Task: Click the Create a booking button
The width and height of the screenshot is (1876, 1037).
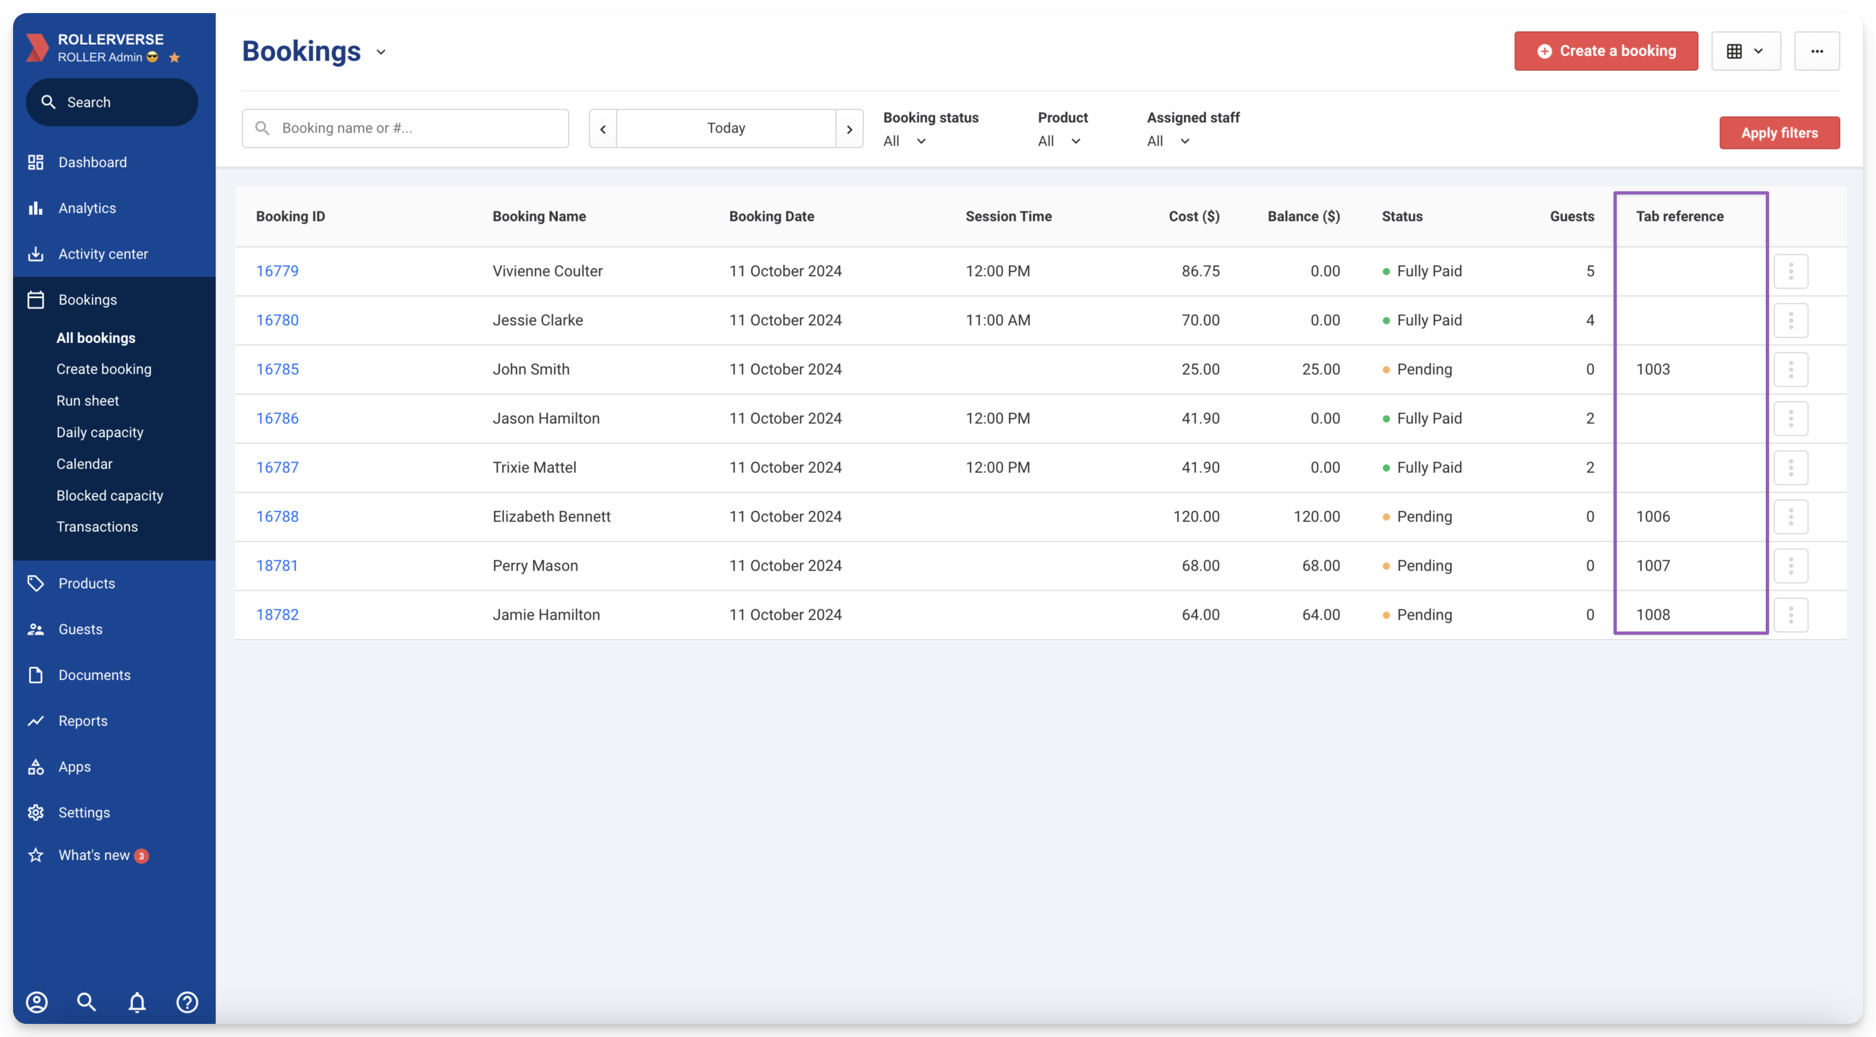Action: 1606,51
